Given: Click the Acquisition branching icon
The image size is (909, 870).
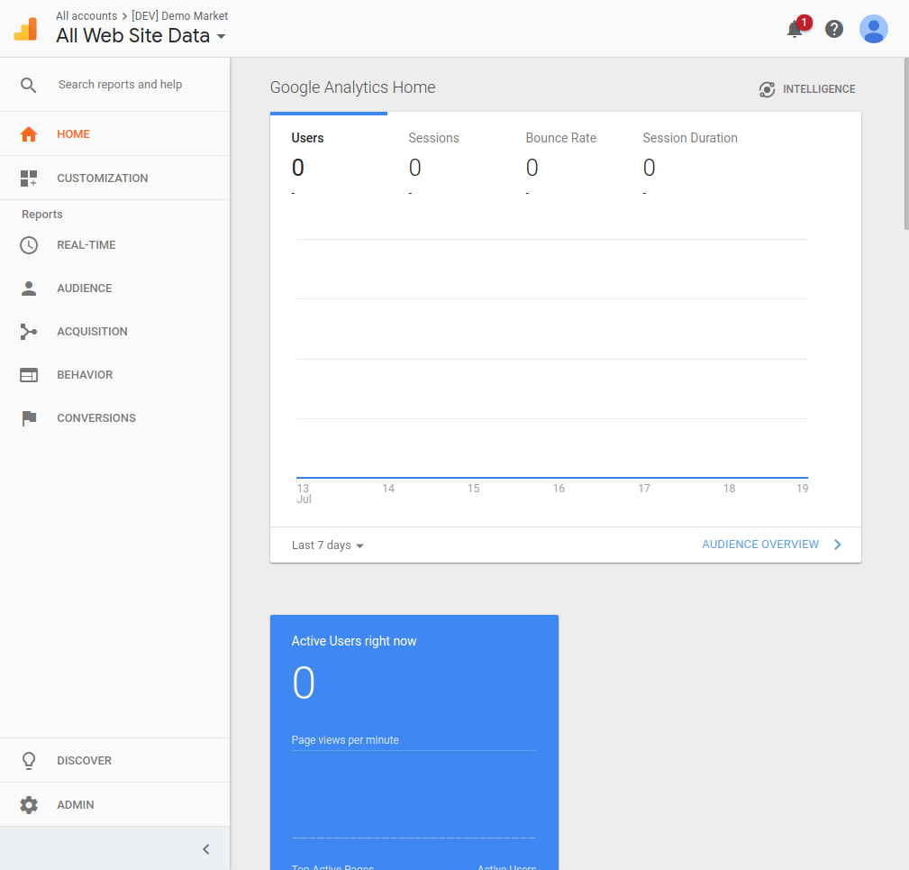Looking at the screenshot, I should (29, 332).
